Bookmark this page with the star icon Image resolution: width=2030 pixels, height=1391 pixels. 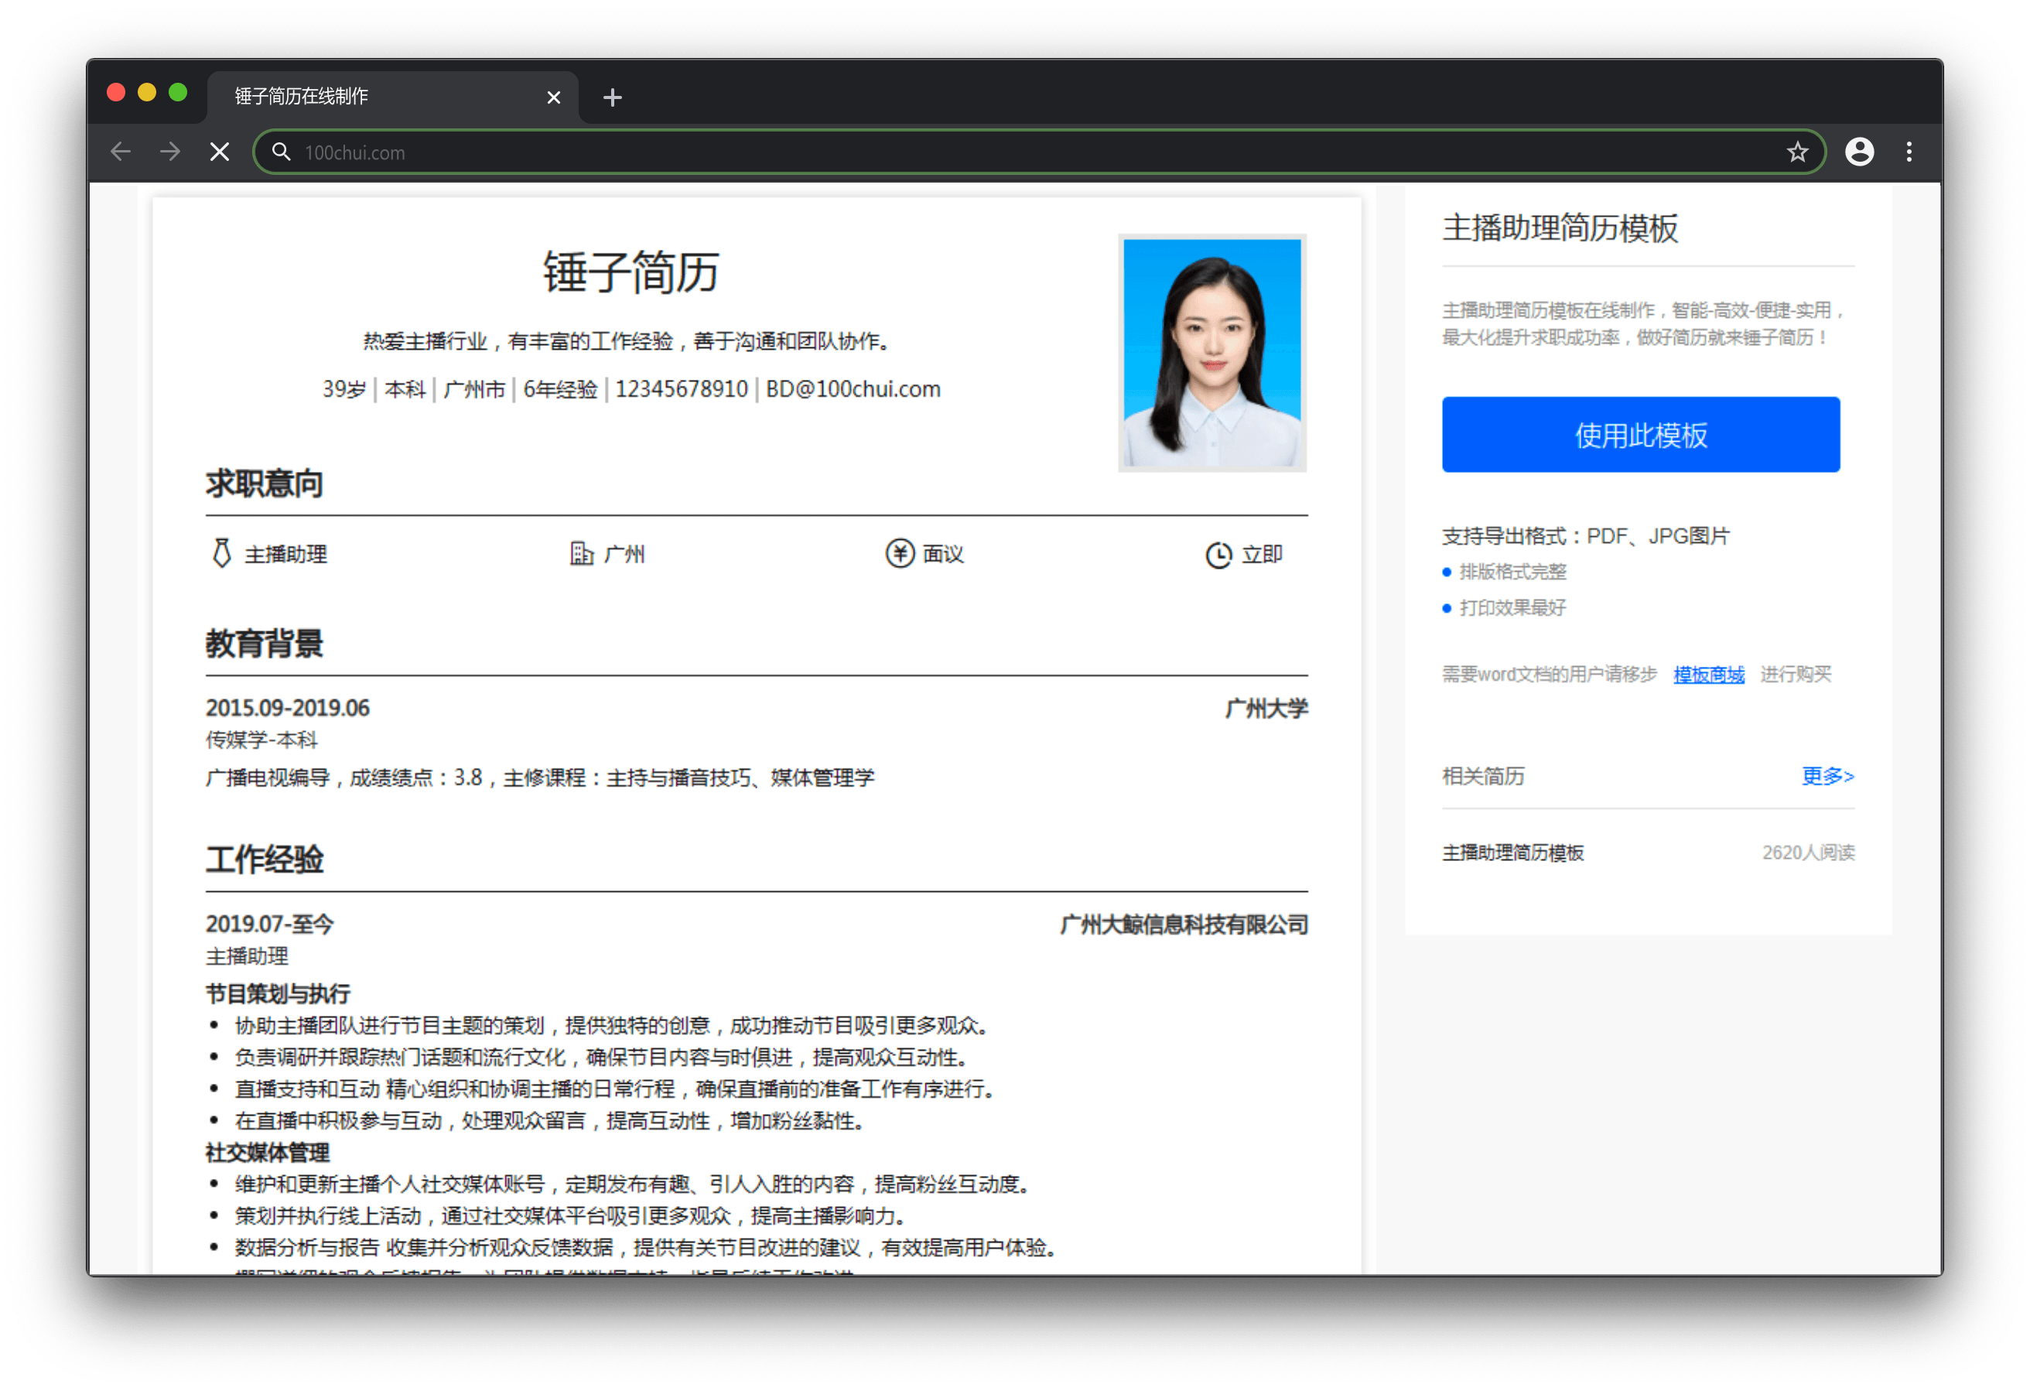(x=1797, y=152)
